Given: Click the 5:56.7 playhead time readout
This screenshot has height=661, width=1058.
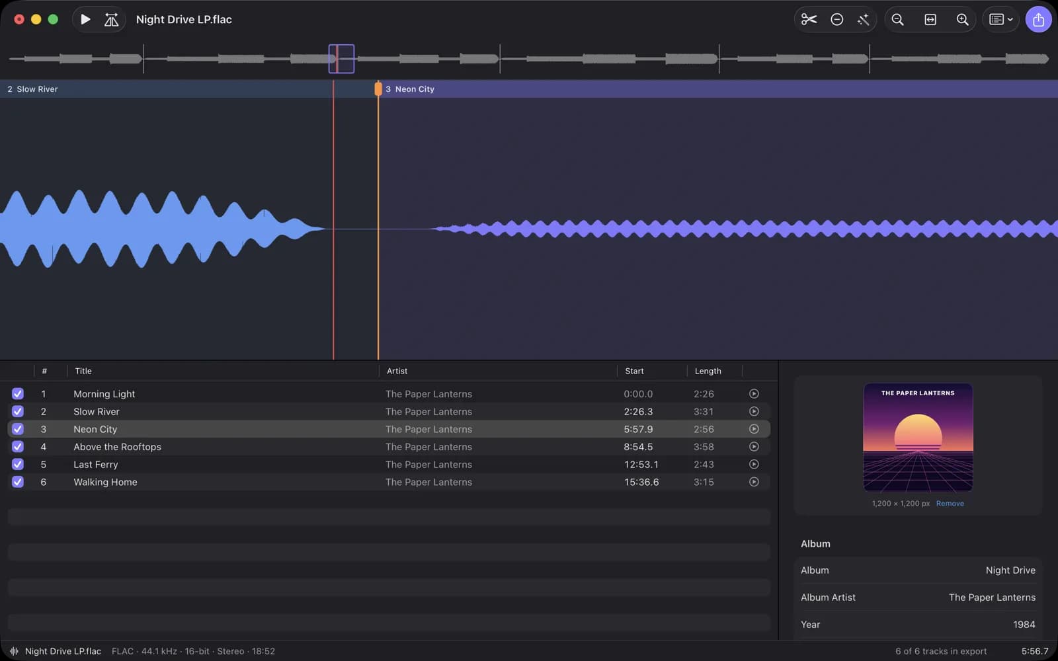Looking at the screenshot, I should (1035, 651).
